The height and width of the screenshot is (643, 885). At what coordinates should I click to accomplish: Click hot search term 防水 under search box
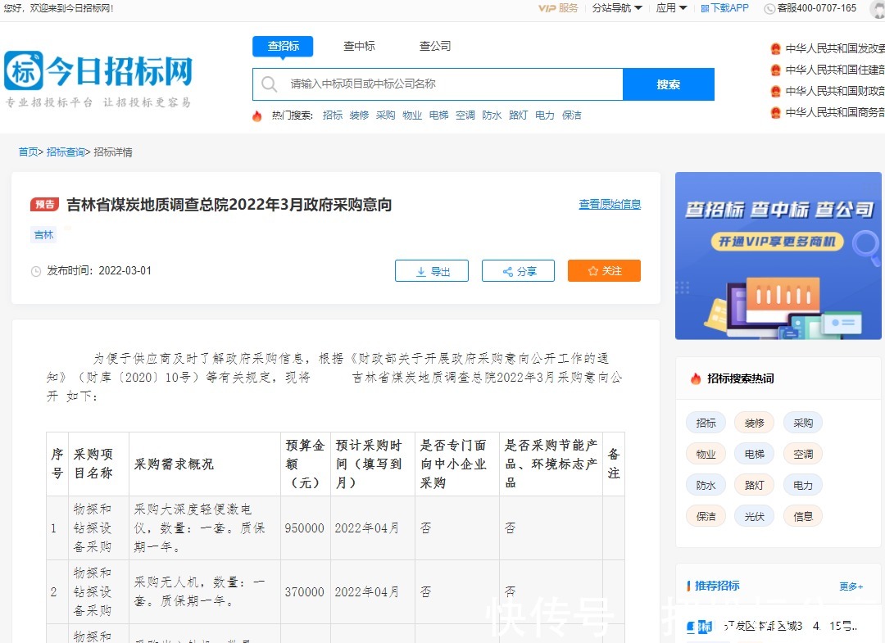coord(492,115)
